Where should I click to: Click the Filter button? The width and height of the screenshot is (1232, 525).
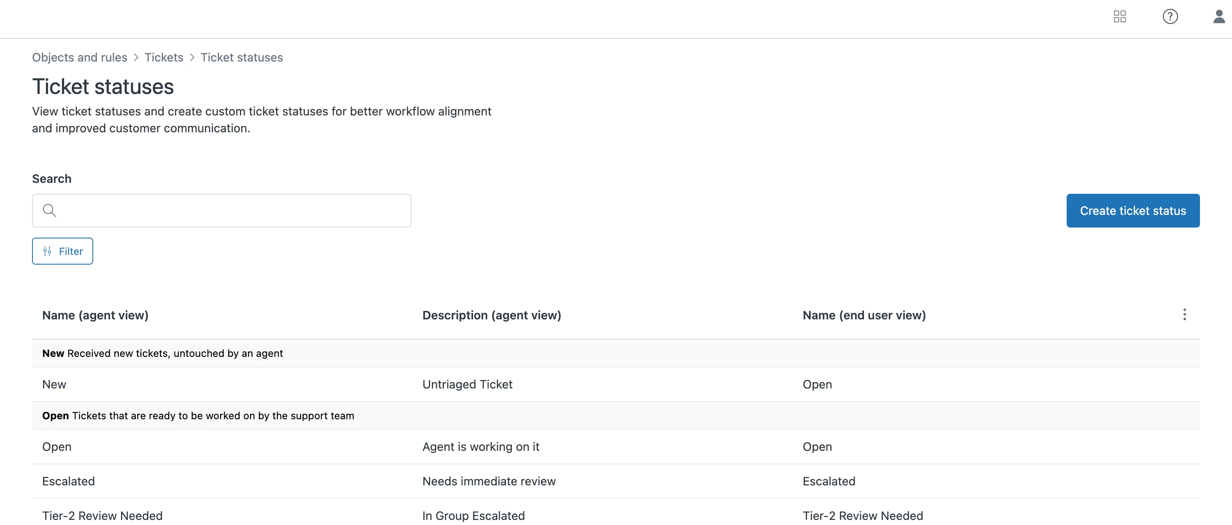point(63,251)
